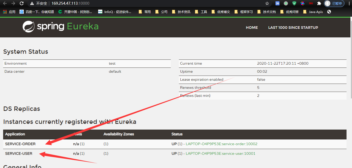The width and height of the screenshot is (352, 168).
Task: Open the Extensions puzzle piece menu
Action: (319, 3)
